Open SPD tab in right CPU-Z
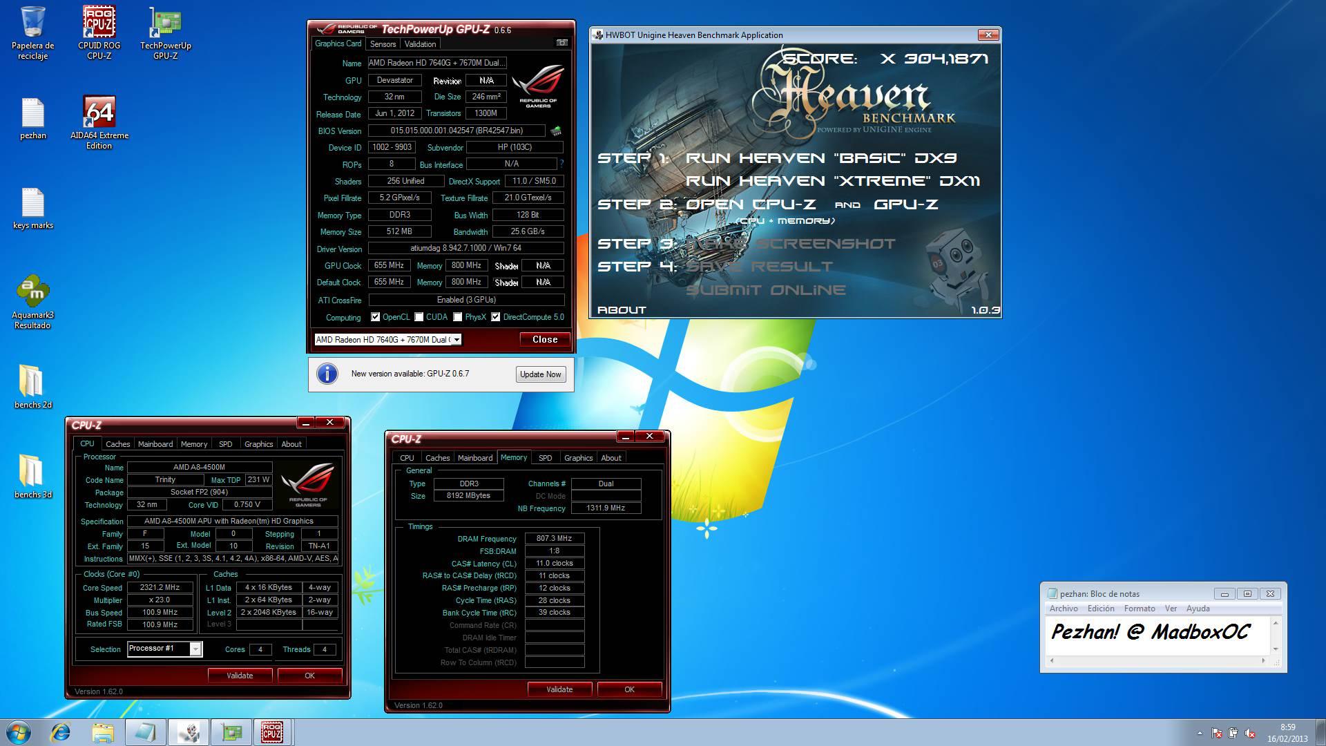Image resolution: width=1326 pixels, height=746 pixels. (545, 458)
